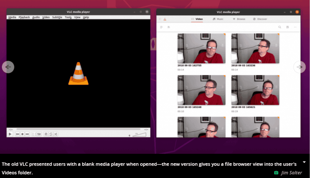This screenshot has height=178, width=310.
Task: Close the old VLC window
Action: 147,12
